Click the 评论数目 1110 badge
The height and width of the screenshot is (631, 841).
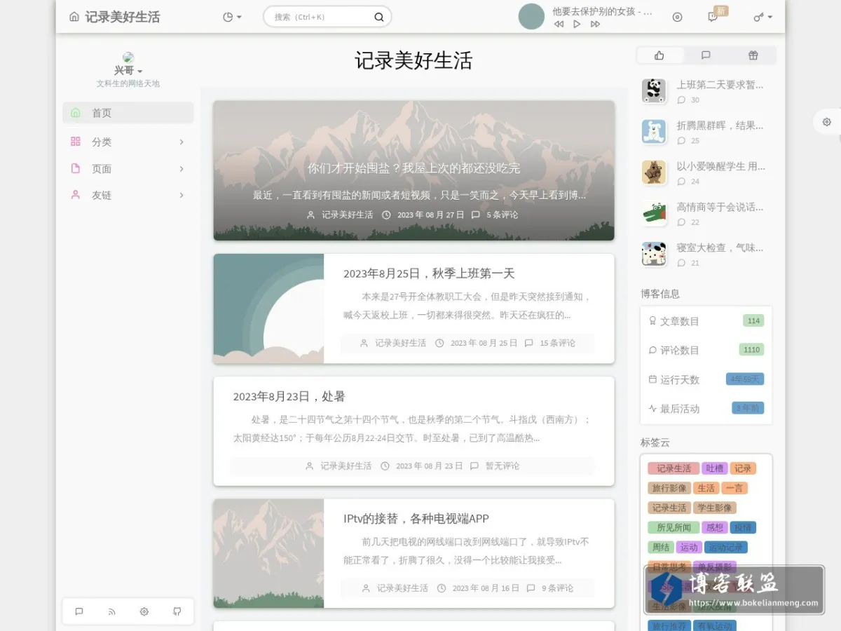[x=751, y=350]
